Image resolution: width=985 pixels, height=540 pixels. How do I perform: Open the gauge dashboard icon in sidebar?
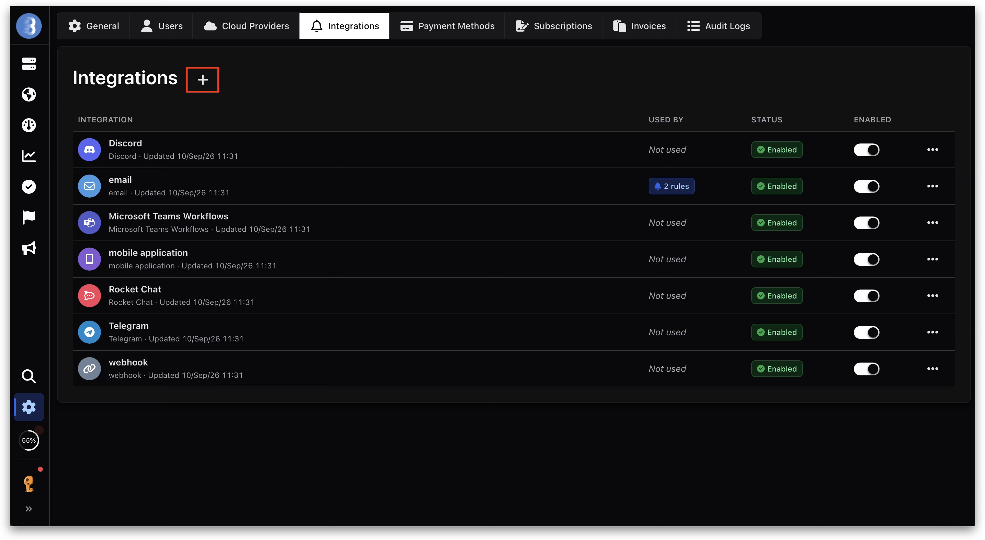point(29,125)
